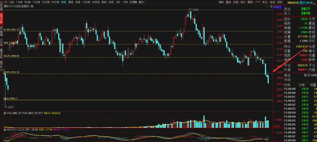This screenshot has height=142, width=317.
Task: Switch chart to 5分钟 period
Action: 27,2
